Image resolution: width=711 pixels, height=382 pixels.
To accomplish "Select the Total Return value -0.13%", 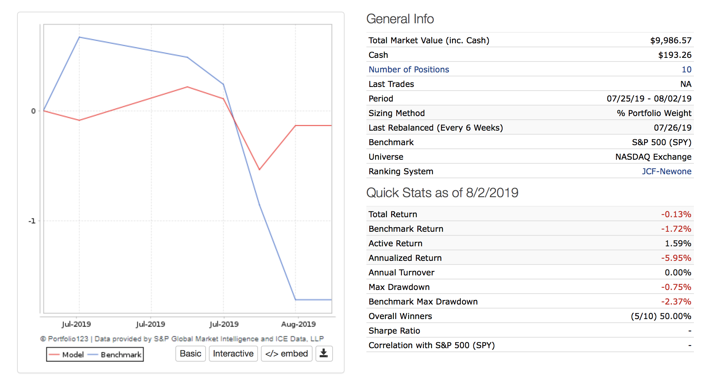I will click(x=676, y=214).
